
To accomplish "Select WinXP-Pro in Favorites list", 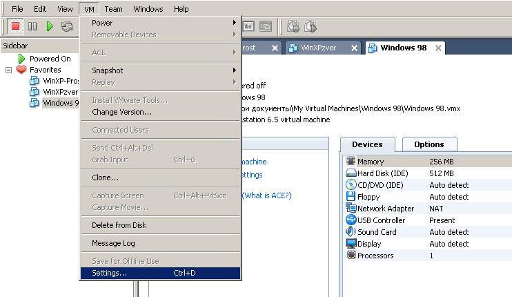I will (61, 81).
